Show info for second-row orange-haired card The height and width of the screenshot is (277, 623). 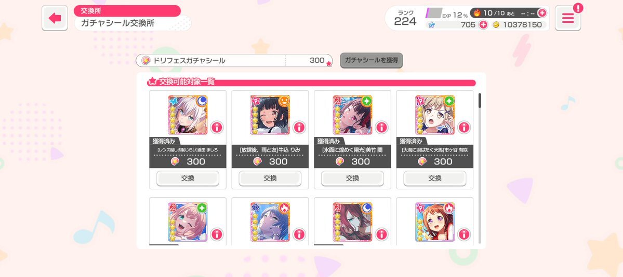pyautogui.click(x=463, y=234)
